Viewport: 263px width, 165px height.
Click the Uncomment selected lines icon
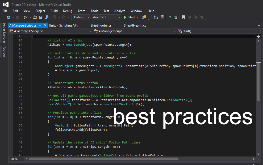(175, 17)
